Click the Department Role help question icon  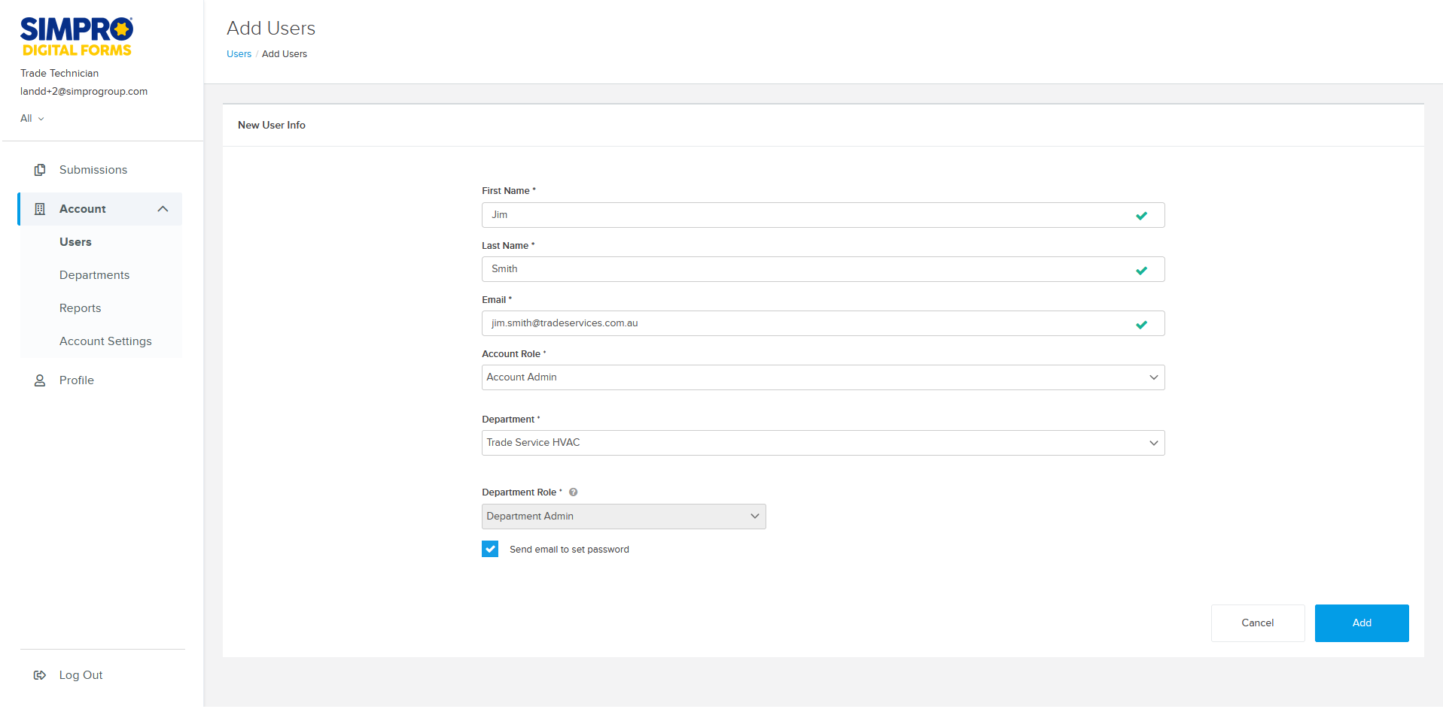click(x=573, y=492)
